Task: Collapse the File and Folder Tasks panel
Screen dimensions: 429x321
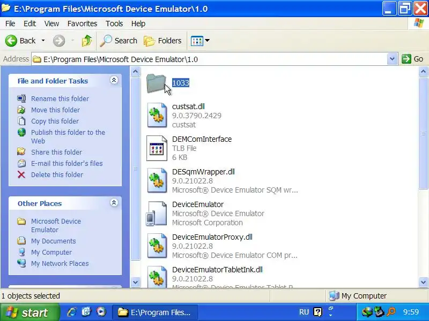Action: 114,80
